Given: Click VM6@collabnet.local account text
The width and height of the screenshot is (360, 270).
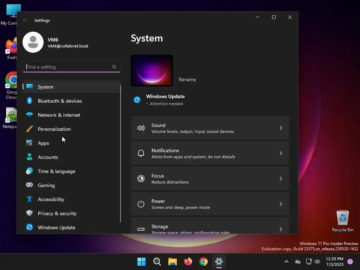Looking at the screenshot, I should click(68, 46).
